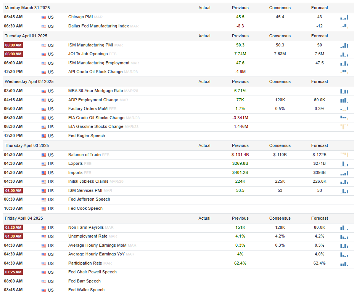
Task: Open the ISM Manufacturing PMI chart icon
Action: click(344, 46)
